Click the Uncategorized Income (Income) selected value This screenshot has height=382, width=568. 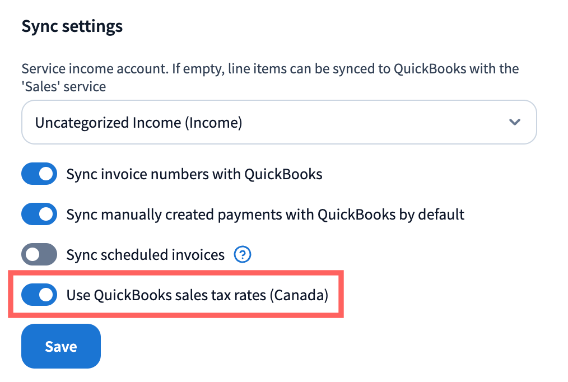[138, 123]
